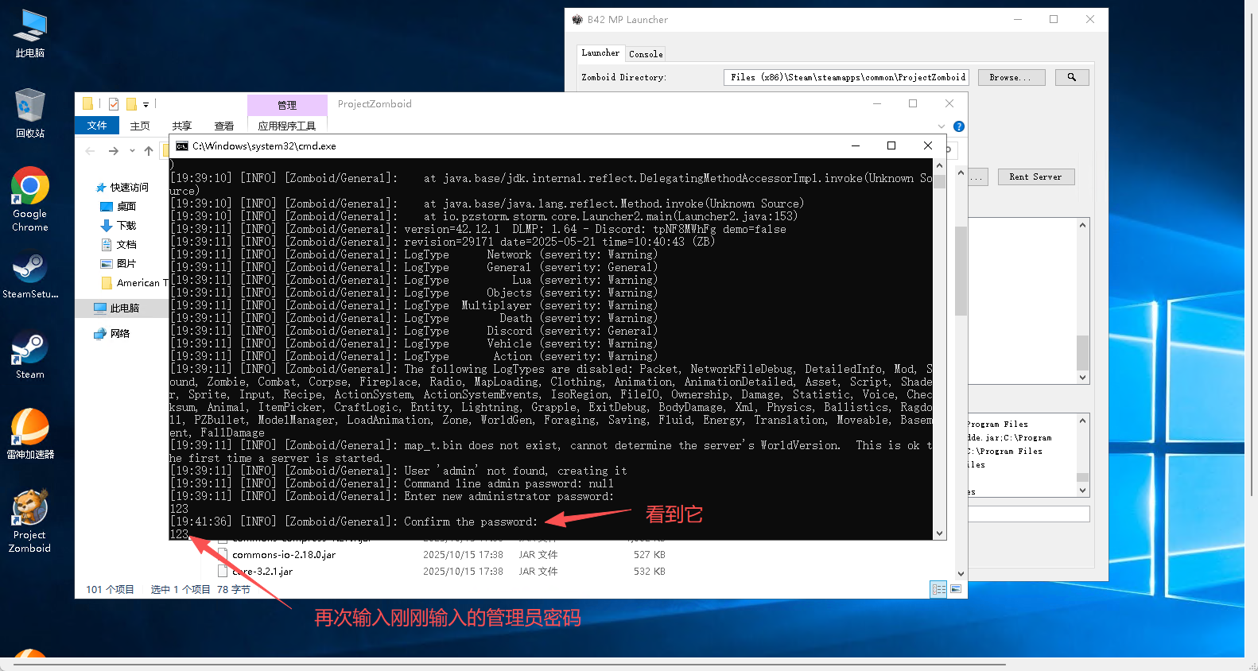Screen dimensions: 1258x671
Task: Switch Explorer to details view layout
Action: click(938, 589)
